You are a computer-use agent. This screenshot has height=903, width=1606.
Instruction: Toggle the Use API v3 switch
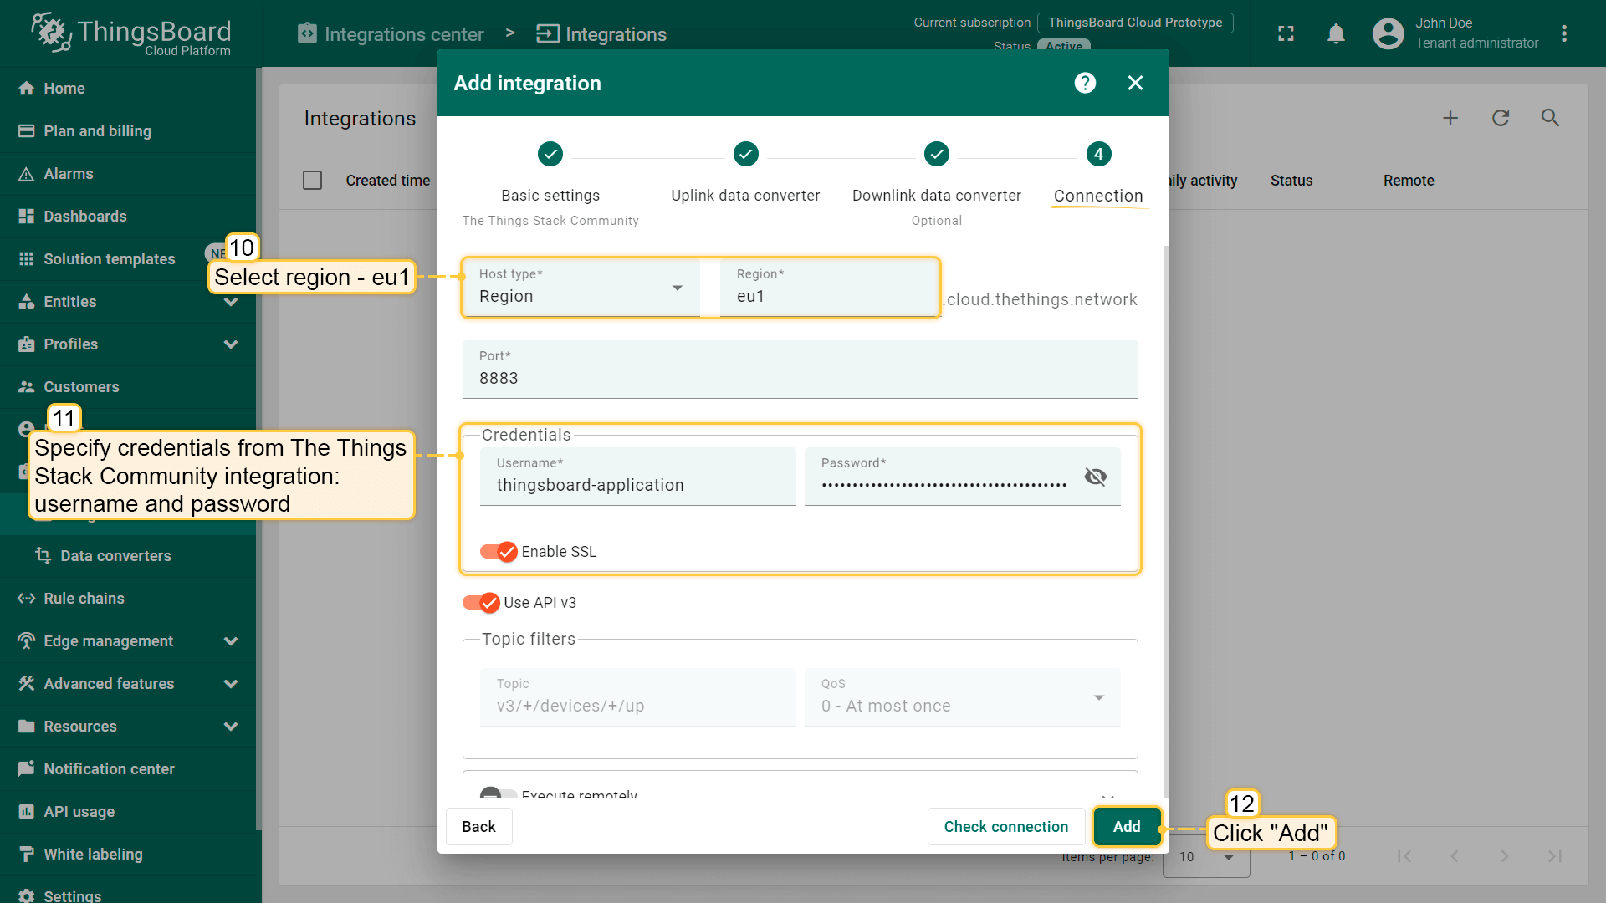click(481, 603)
